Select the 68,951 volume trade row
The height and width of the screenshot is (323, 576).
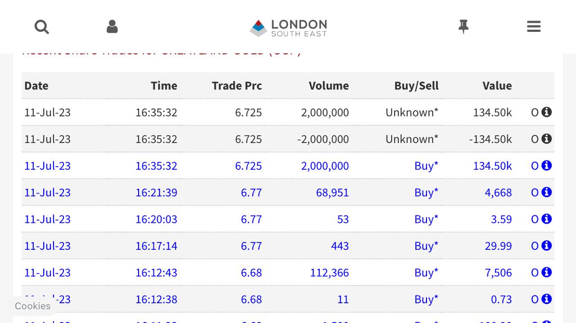[x=288, y=192]
